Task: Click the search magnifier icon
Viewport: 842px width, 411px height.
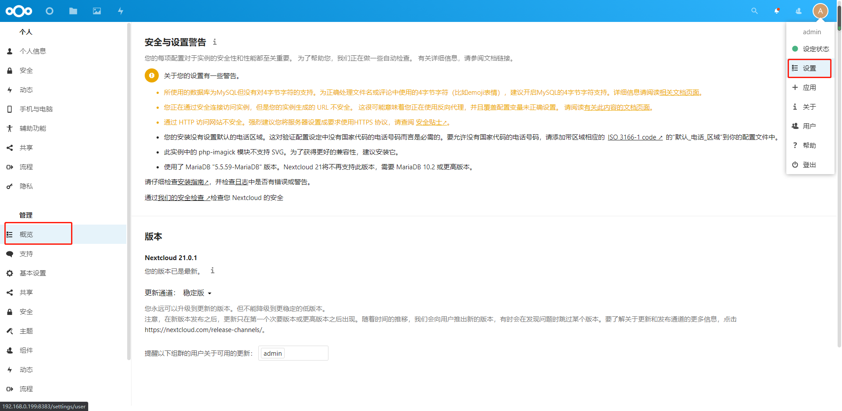Action: pos(754,11)
